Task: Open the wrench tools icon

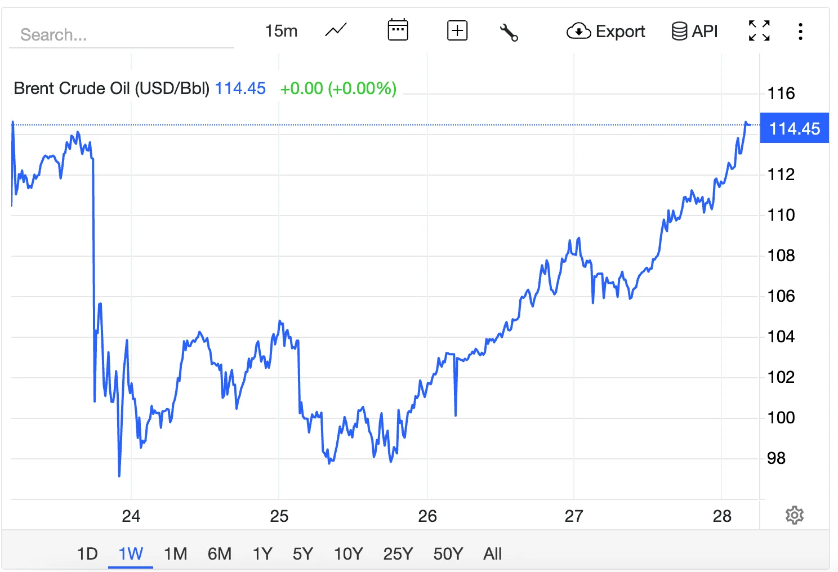Action: point(509,32)
